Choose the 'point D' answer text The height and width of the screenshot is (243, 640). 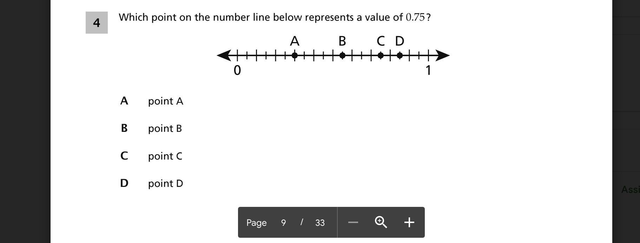click(165, 183)
